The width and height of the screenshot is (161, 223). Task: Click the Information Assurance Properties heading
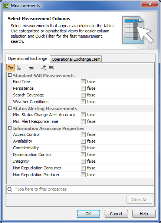(49, 128)
